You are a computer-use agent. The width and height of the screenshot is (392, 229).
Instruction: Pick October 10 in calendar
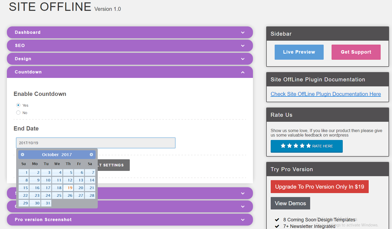coord(46,180)
